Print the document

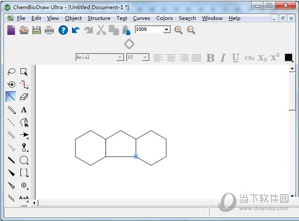(x=49, y=30)
